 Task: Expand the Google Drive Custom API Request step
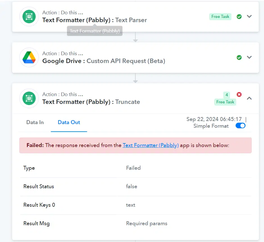[x=249, y=57]
